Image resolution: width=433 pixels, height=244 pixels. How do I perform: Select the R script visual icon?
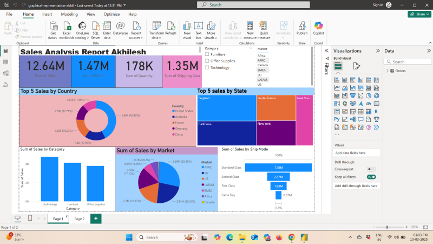point(376,112)
